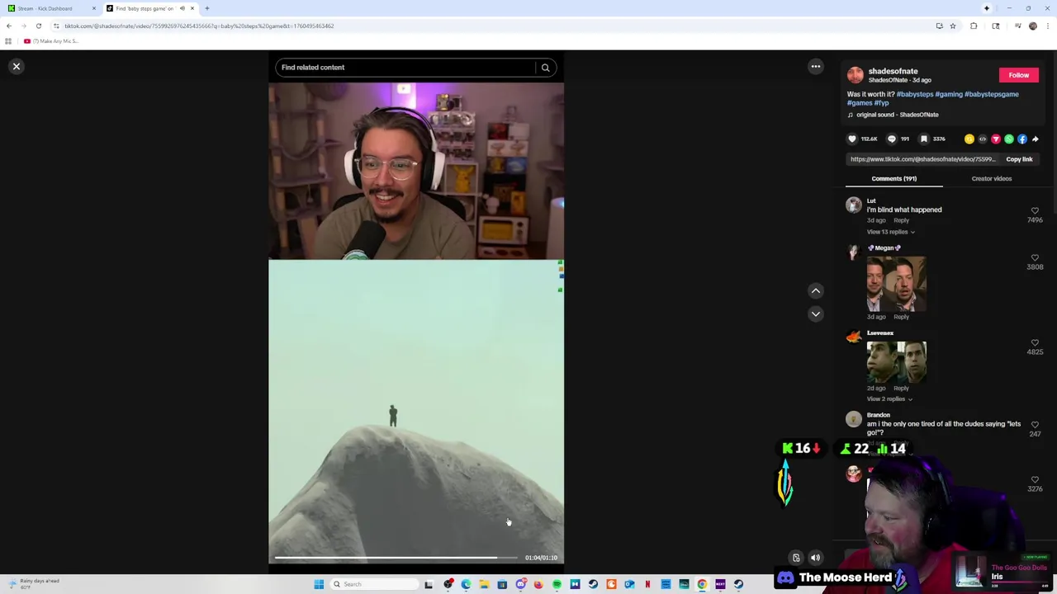Open the Make Any Mic bookmark
This screenshot has width=1057, height=594.
pos(51,41)
